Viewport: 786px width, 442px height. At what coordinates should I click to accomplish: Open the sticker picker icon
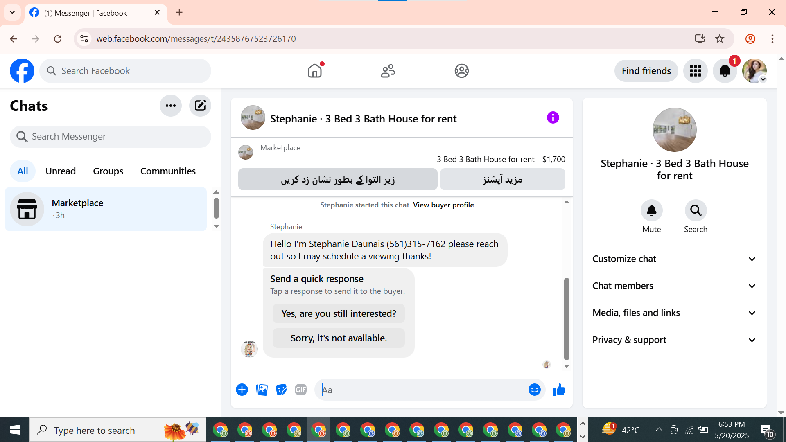(x=281, y=390)
